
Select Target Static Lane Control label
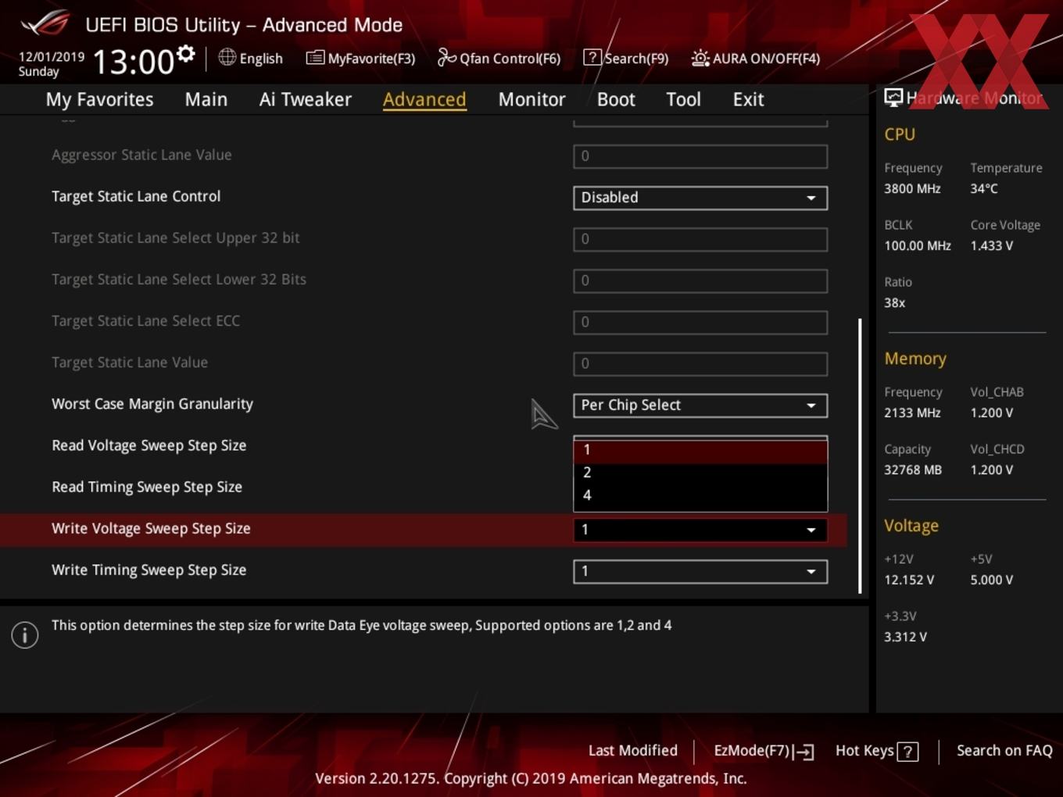pos(136,196)
